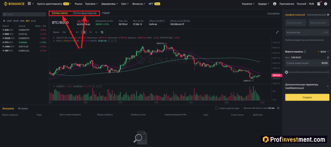331x147 pixels.
Task: Click the Binance logo
Action: click(14, 4)
